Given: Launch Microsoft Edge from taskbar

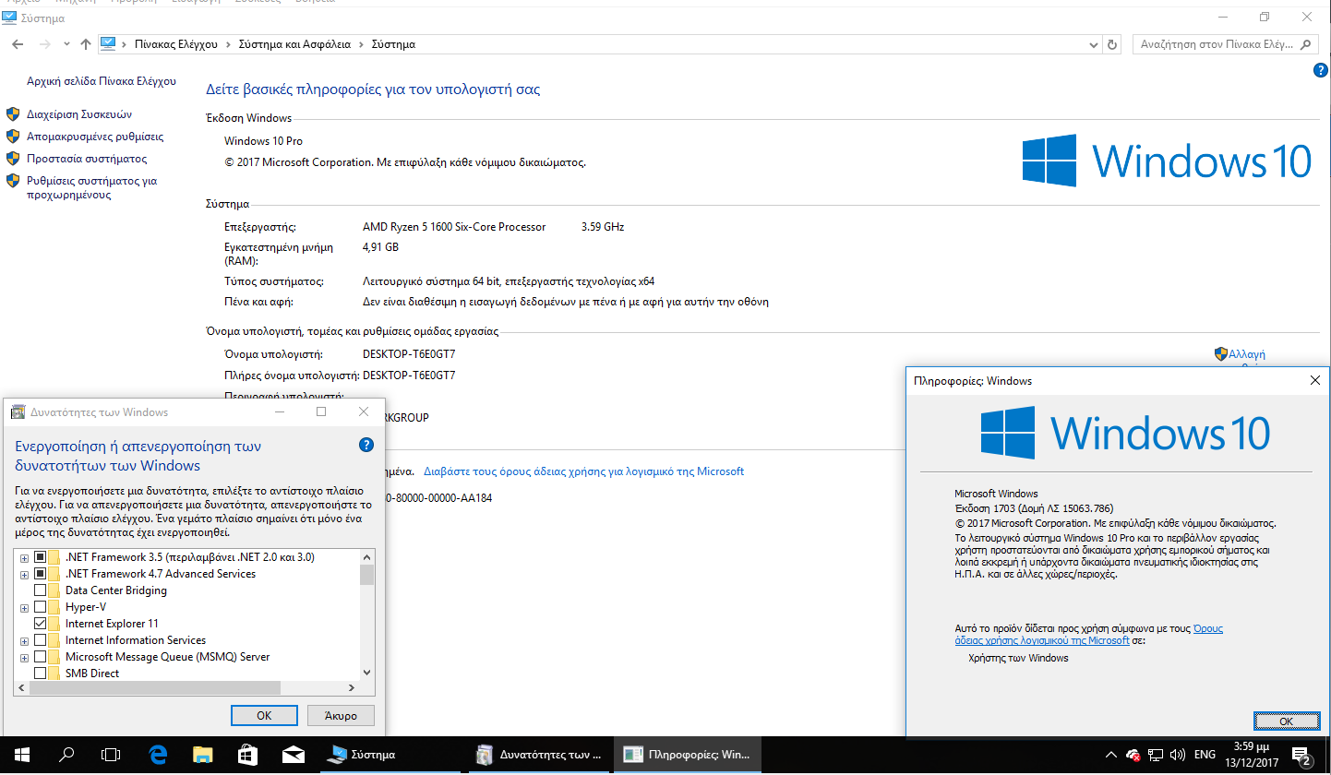Looking at the screenshot, I should click(x=158, y=755).
